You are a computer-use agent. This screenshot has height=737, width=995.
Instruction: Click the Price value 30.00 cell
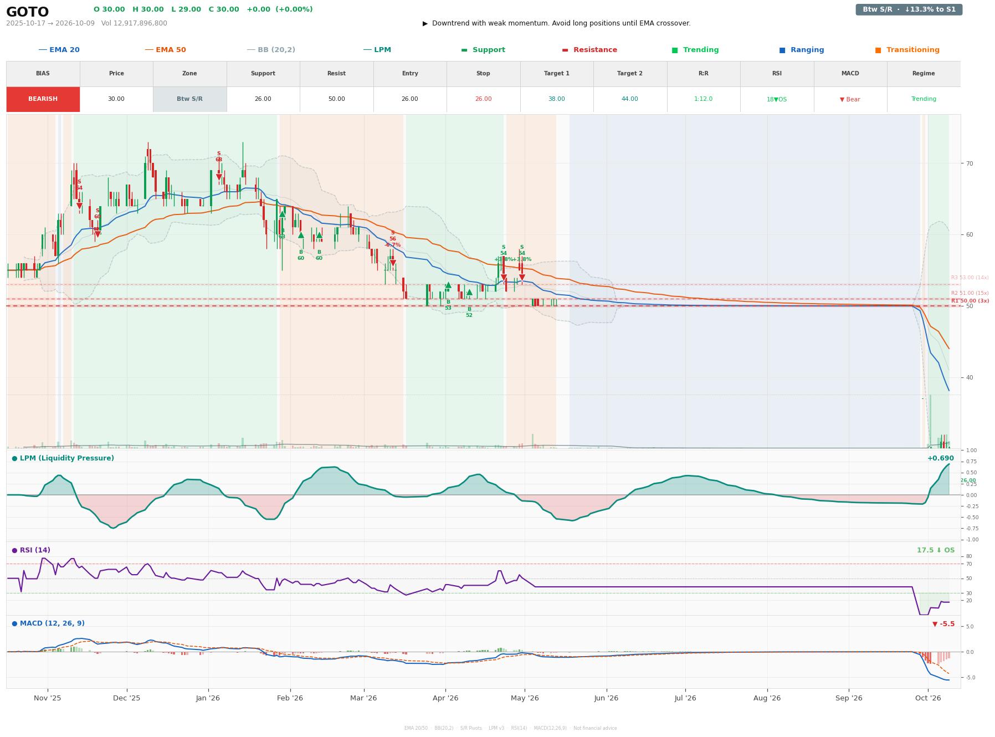coord(116,99)
